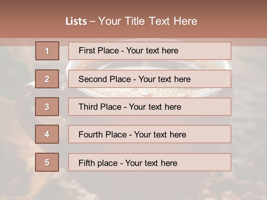The width and height of the screenshot is (267, 200).
Task: Select the number 2 box
Action: (47, 79)
